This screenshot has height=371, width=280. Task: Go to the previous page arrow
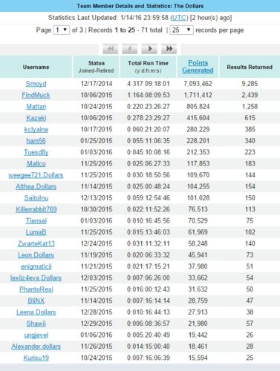[130, 49]
